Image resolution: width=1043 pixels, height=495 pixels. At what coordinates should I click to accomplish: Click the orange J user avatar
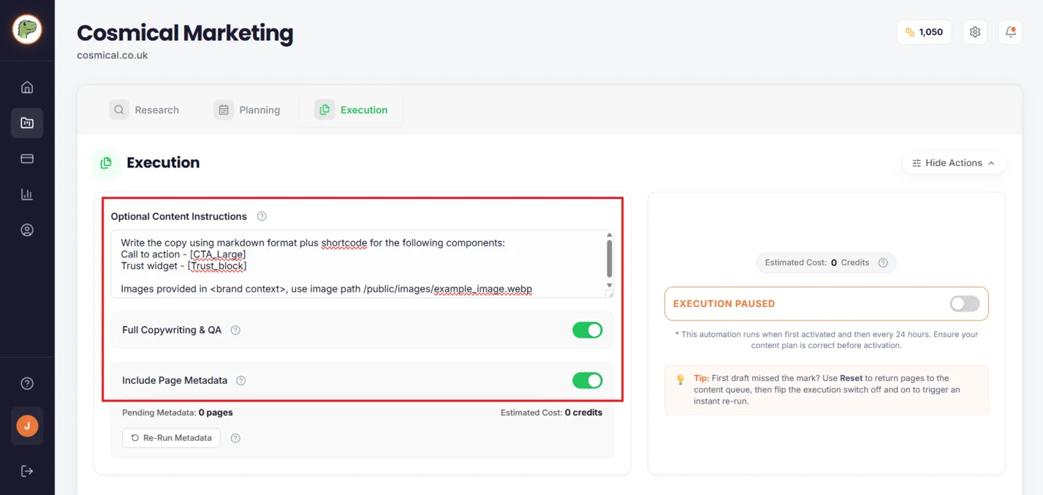point(27,426)
